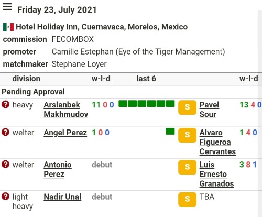The width and height of the screenshot is (262, 217).
Task: Open Pavel Sour's profile link
Action: click(x=209, y=110)
